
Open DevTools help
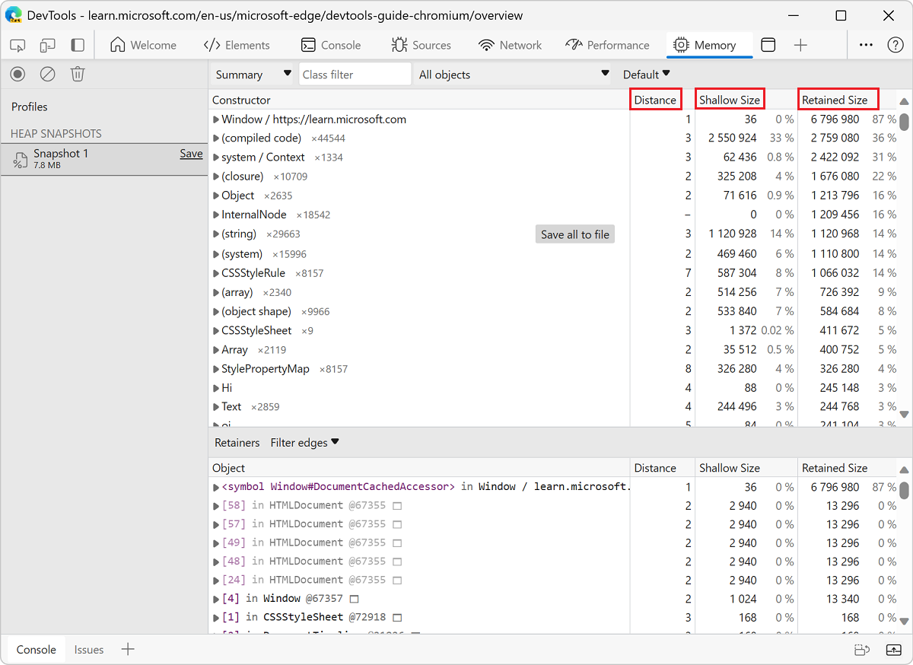point(896,45)
